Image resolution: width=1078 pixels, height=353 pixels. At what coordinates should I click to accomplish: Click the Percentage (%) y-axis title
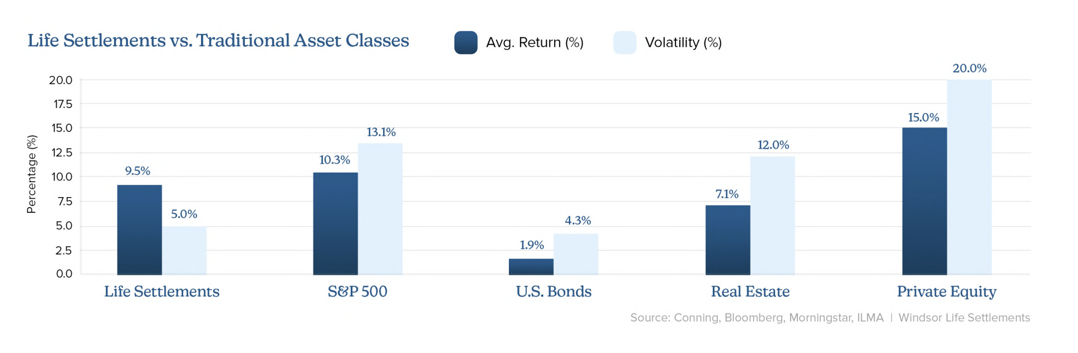pyautogui.click(x=32, y=174)
